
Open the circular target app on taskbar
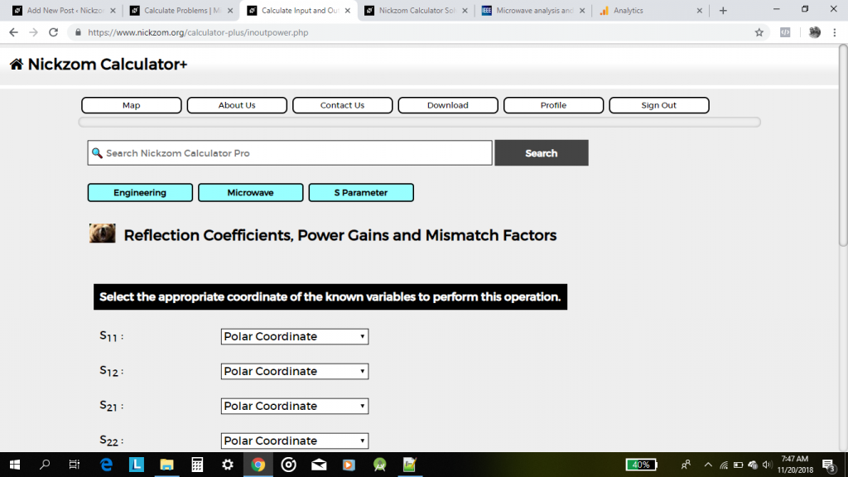[x=288, y=465]
